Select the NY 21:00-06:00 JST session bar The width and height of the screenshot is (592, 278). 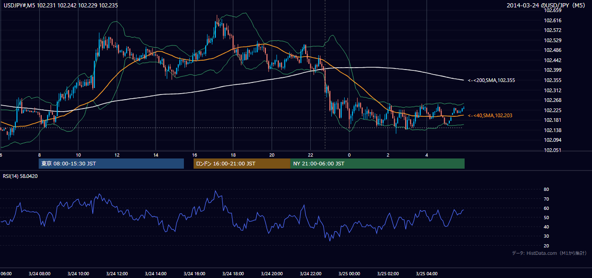378,164
